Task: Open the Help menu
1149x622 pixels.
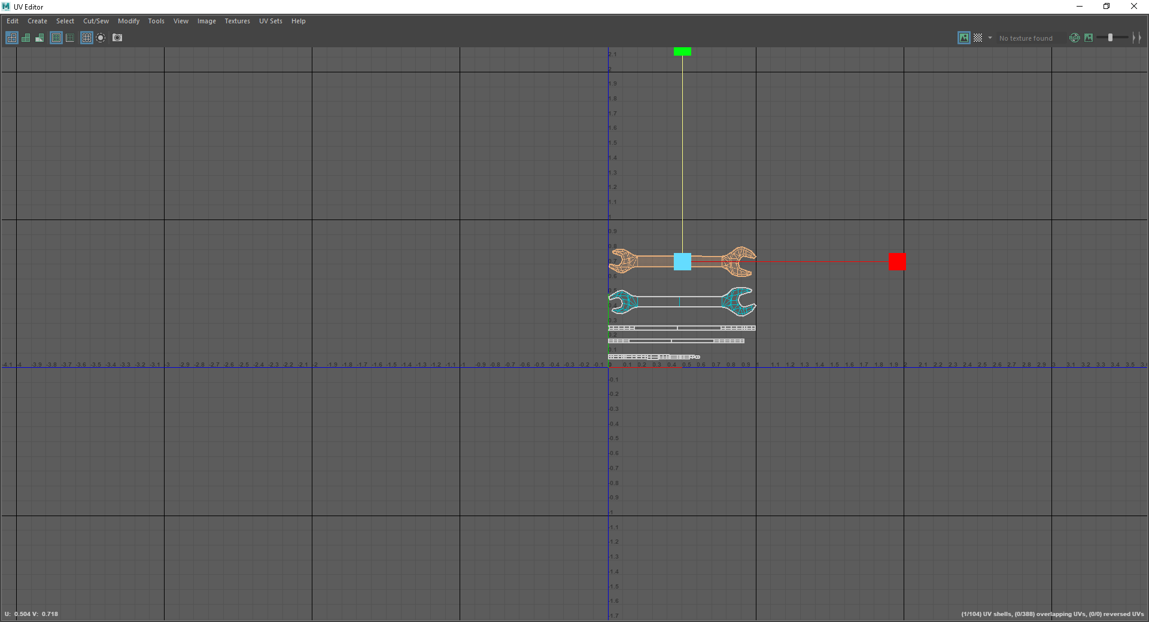Action: [299, 21]
